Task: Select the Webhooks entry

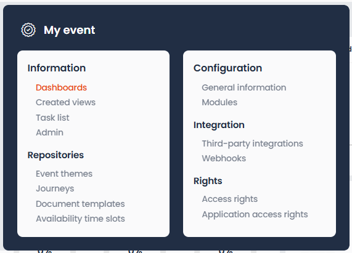Action: pos(224,158)
